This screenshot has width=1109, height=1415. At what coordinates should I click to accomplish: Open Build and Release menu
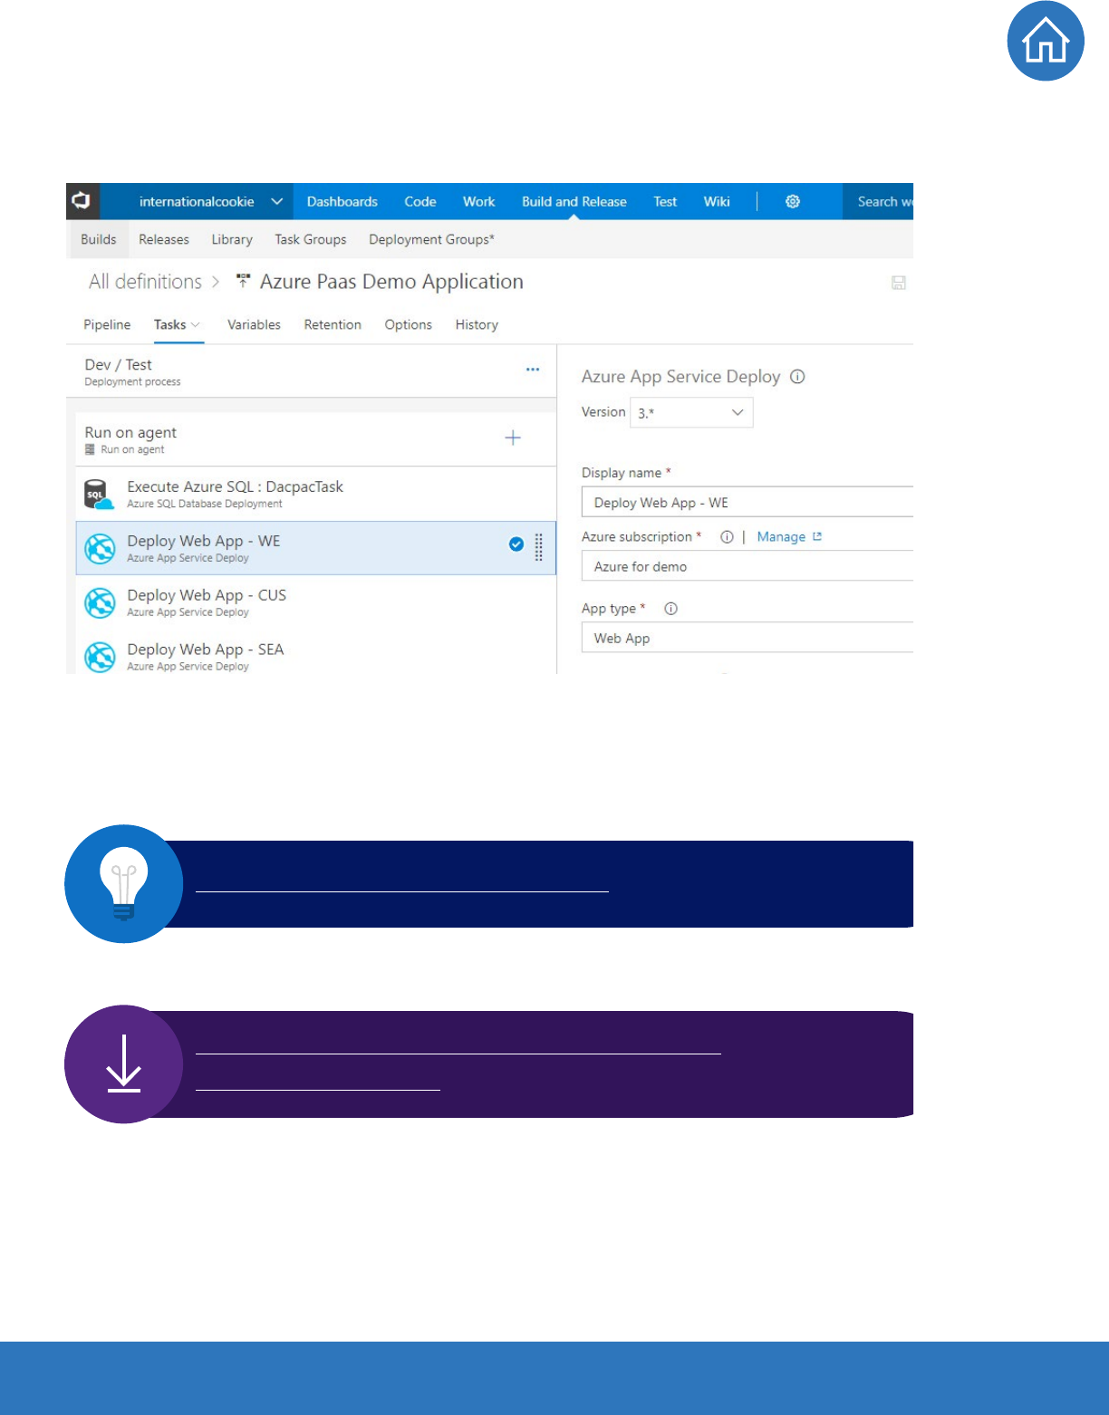coord(574,202)
